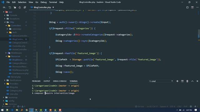Expand the Auth folder
Viewport: 200px width, 112px height.
(x=15, y=32)
